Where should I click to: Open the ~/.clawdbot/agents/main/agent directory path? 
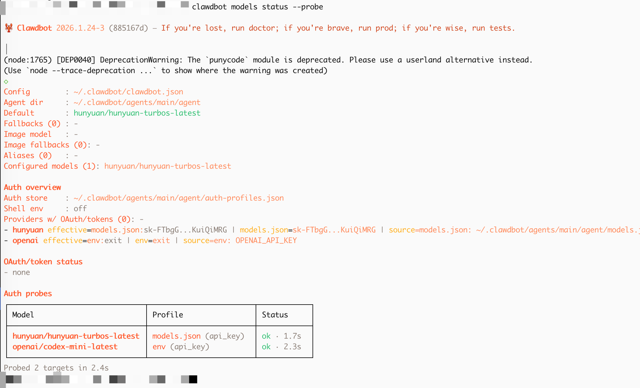click(137, 102)
